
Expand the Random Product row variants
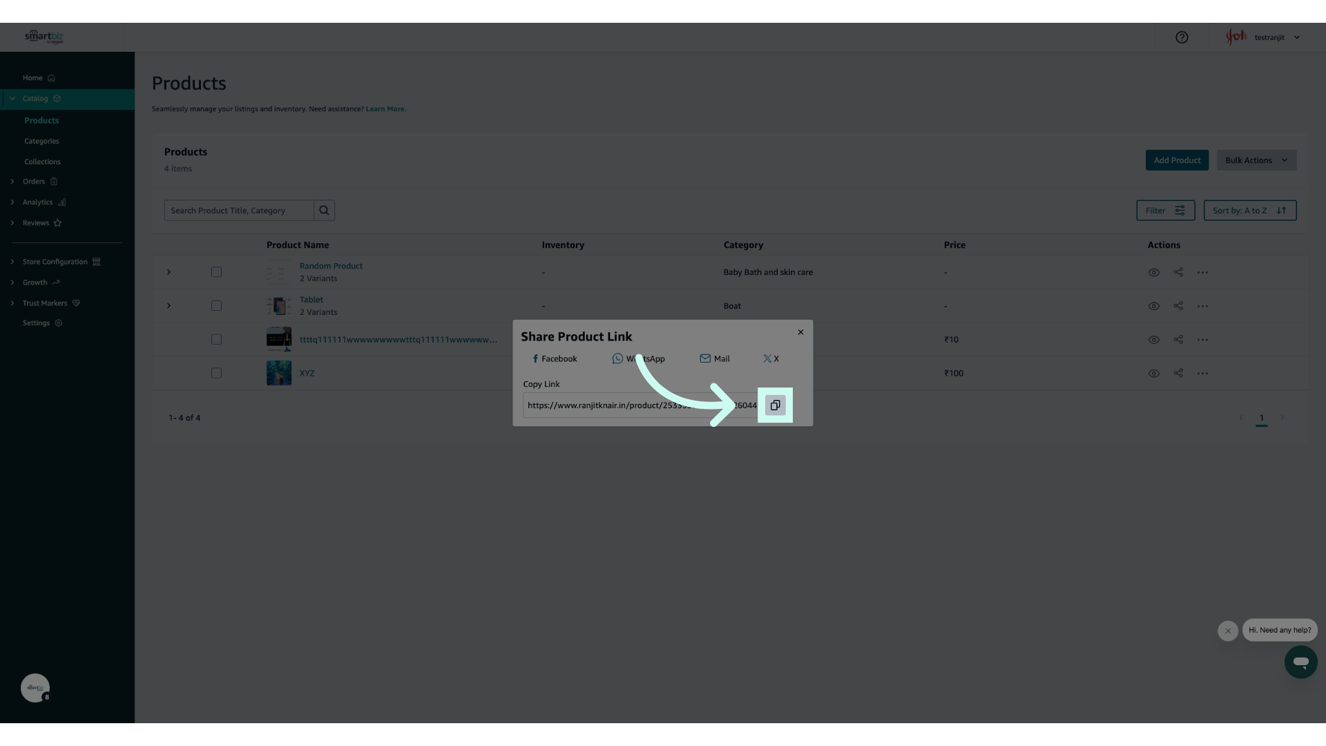click(169, 272)
